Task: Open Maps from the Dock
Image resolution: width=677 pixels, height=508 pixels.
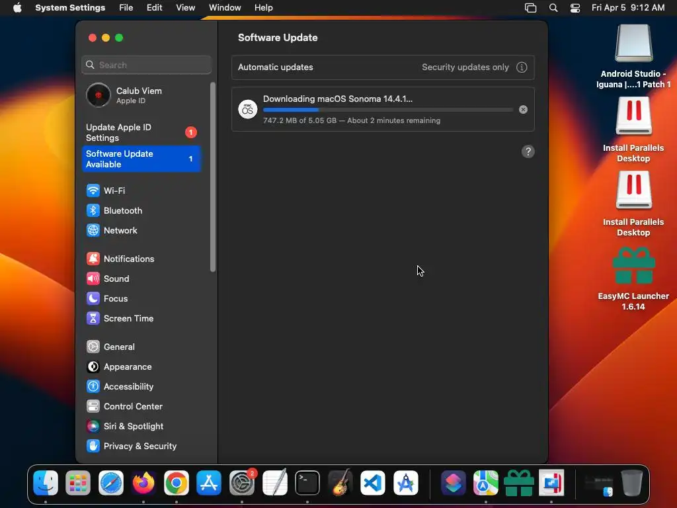Action: coord(486,482)
